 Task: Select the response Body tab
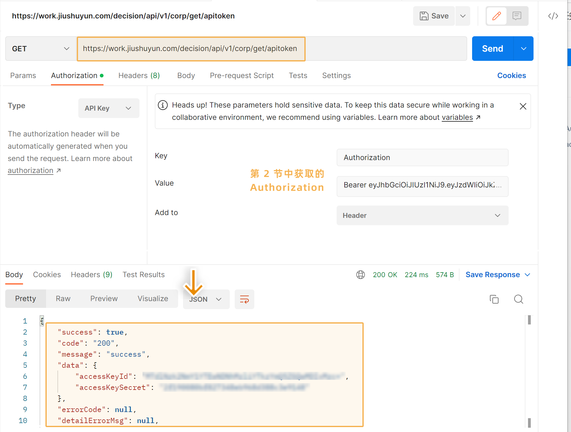click(x=14, y=275)
